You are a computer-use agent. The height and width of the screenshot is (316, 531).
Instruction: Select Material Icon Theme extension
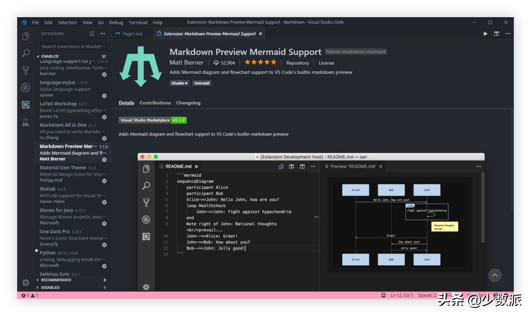pyautogui.click(x=73, y=174)
